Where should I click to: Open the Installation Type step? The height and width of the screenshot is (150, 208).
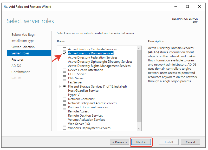(23, 41)
